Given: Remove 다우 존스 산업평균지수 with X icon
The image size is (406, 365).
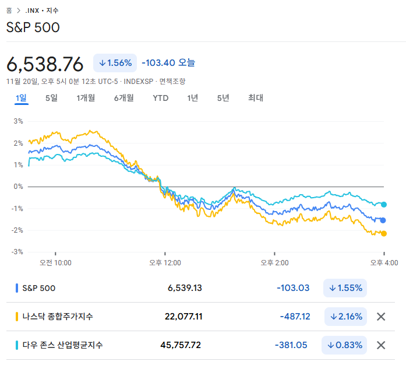Looking at the screenshot, I should click(381, 345).
